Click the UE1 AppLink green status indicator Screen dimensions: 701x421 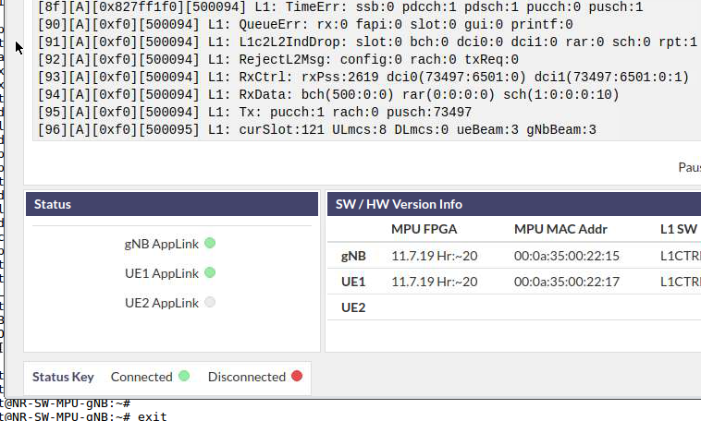(x=210, y=272)
